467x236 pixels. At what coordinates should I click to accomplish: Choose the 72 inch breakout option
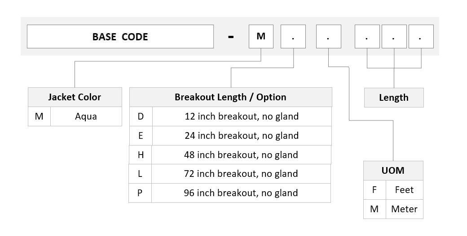click(229, 174)
